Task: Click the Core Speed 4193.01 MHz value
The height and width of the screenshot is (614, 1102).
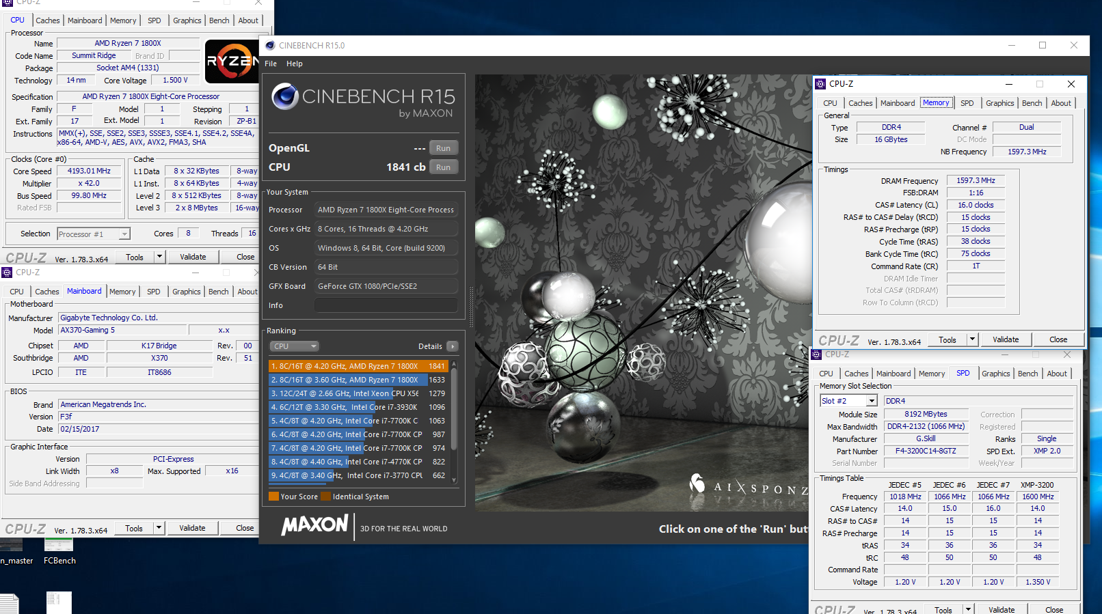Action: pyautogui.click(x=89, y=171)
